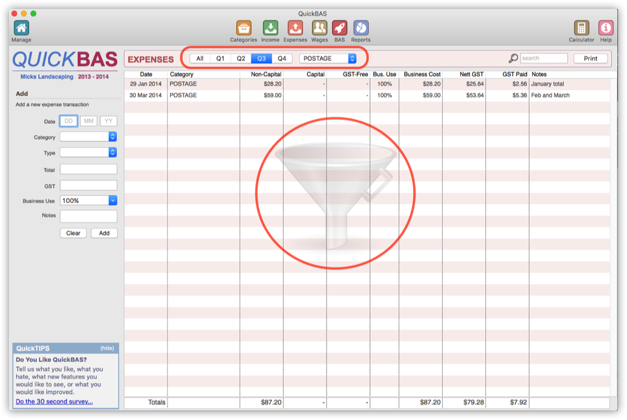Open the Business Use percentage dropdown

(x=89, y=200)
